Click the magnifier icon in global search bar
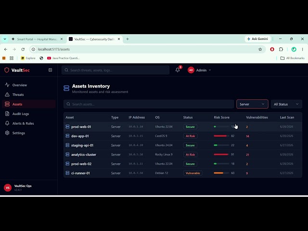 coord(66,70)
